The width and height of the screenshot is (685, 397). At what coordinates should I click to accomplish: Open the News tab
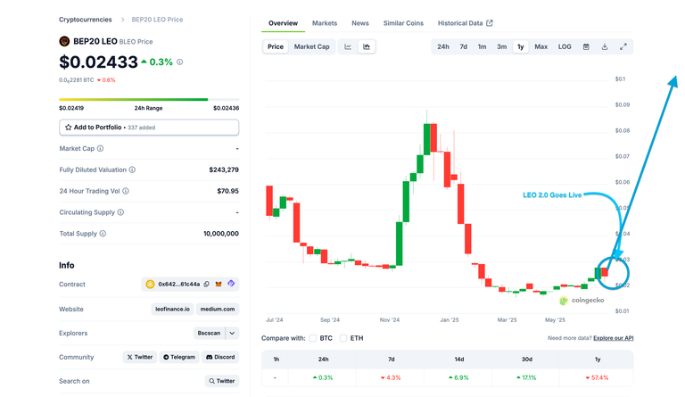[360, 23]
